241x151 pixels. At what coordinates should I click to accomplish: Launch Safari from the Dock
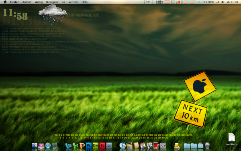(x=48, y=145)
